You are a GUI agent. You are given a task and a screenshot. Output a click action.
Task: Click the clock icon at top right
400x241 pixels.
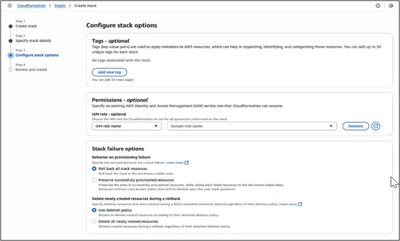click(x=391, y=6)
